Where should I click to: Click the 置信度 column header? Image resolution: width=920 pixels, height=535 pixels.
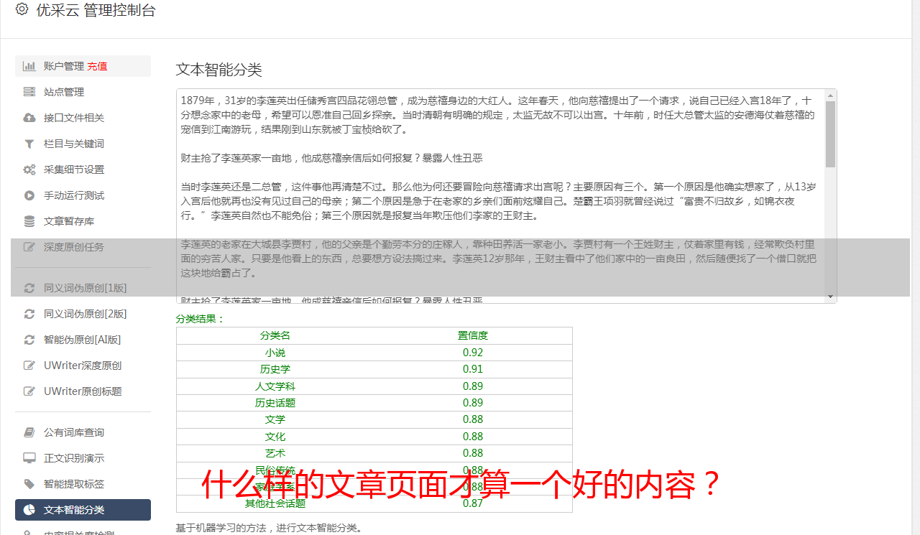tap(473, 335)
